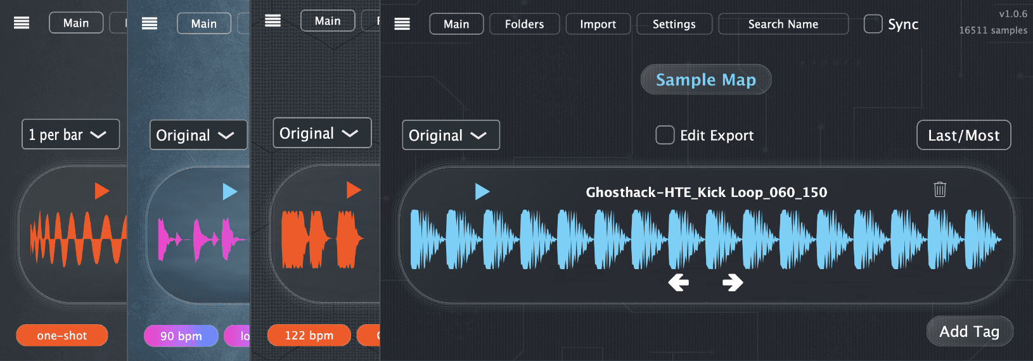Expand the 1 per bar dropdown

point(70,134)
